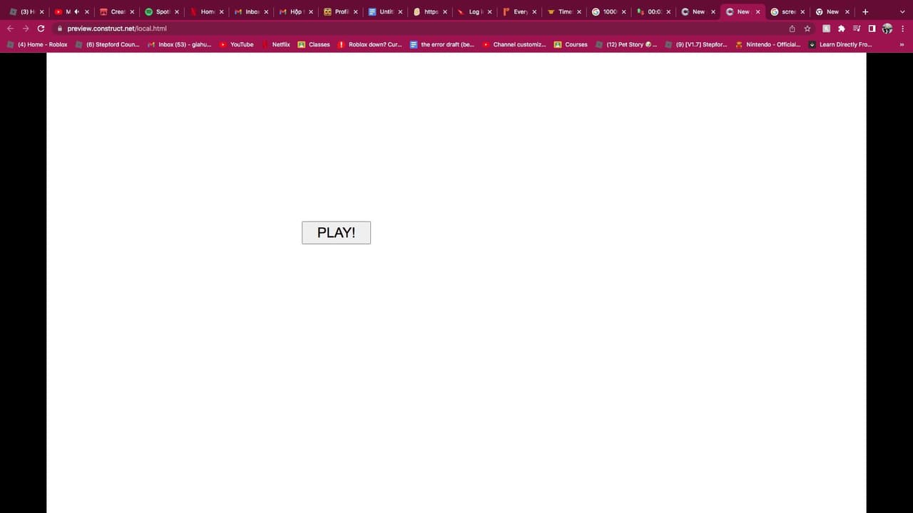The height and width of the screenshot is (513, 913).
Task: Reload the page
Action: pos(41,28)
